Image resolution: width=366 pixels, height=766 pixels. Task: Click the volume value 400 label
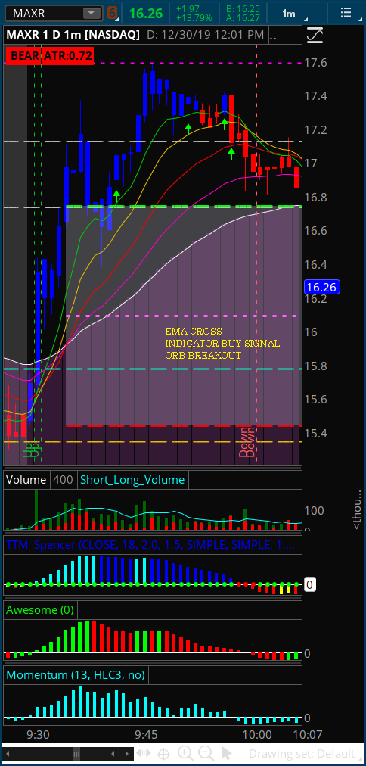pyautogui.click(x=63, y=480)
